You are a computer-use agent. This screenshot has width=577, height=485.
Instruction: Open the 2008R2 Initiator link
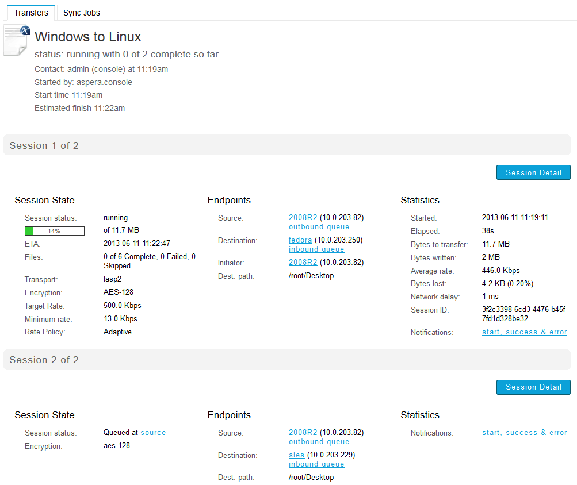pyautogui.click(x=303, y=262)
